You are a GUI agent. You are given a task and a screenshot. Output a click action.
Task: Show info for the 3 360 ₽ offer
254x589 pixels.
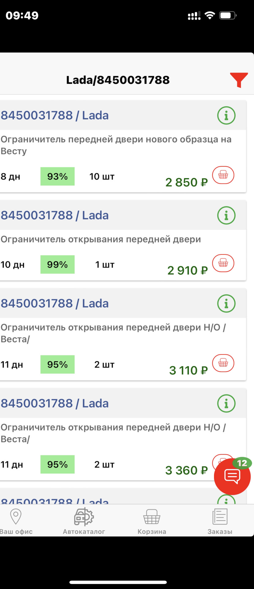coord(226,403)
